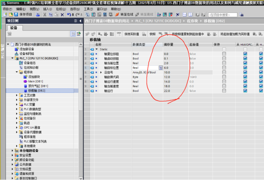The width and height of the screenshot is (264, 180).
Task: Click the Stop CPU icon
Action: [170, 15]
